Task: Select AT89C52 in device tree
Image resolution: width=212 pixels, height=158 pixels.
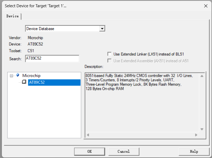Action: pyautogui.click(x=54, y=82)
